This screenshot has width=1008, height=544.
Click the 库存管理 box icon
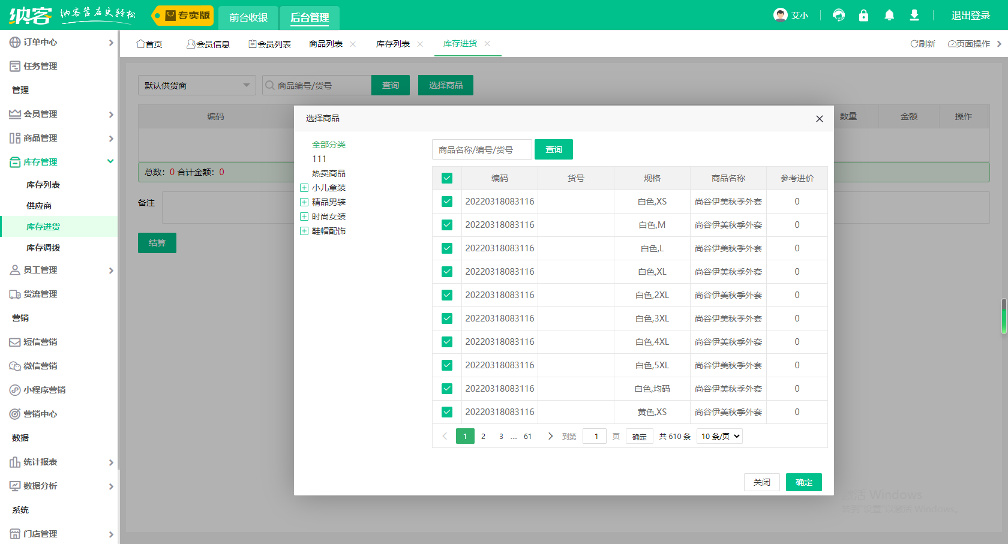pyautogui.click(x=15, y=162)
